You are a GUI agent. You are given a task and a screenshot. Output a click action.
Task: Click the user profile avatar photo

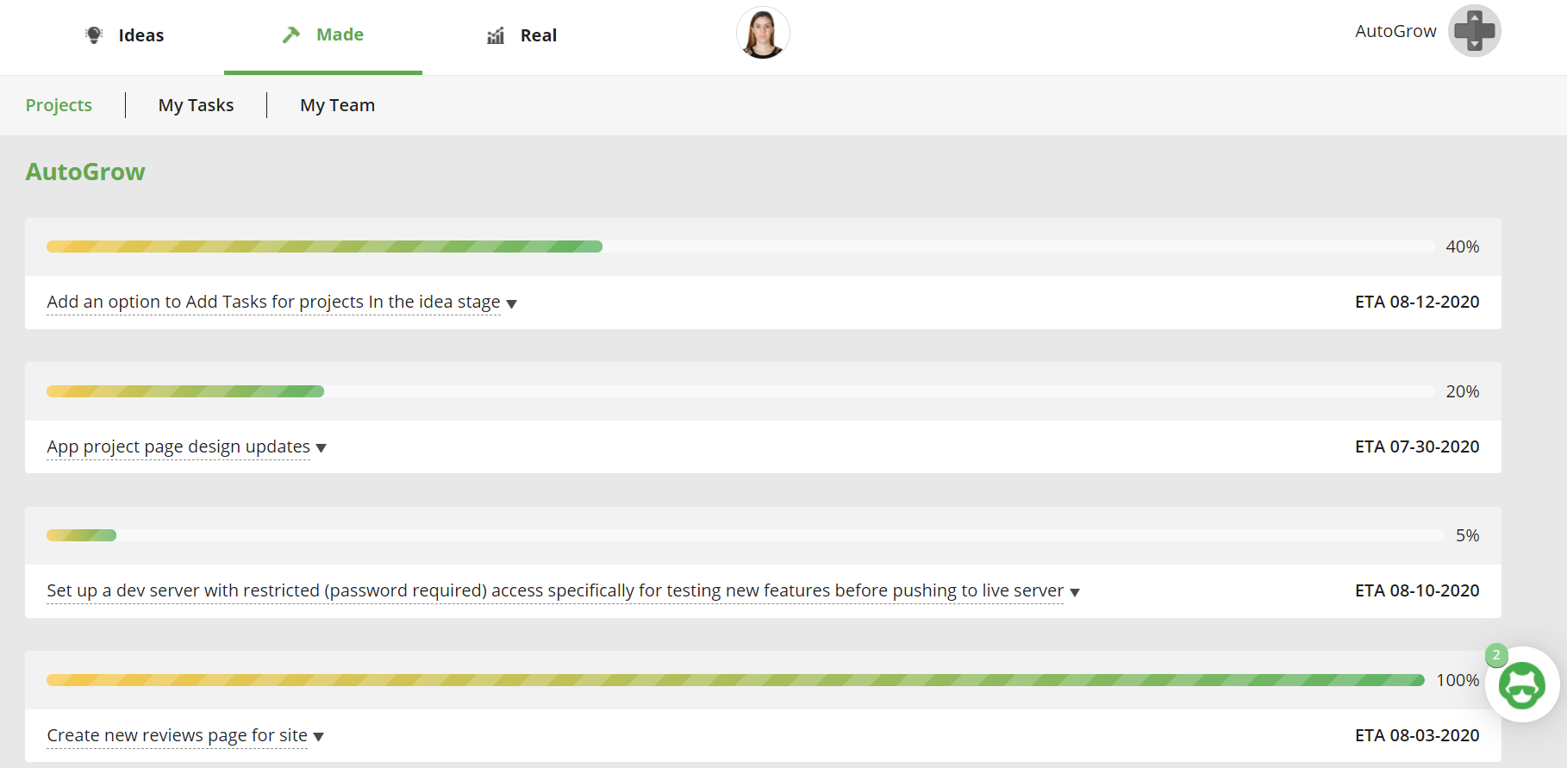pos(763,33)
